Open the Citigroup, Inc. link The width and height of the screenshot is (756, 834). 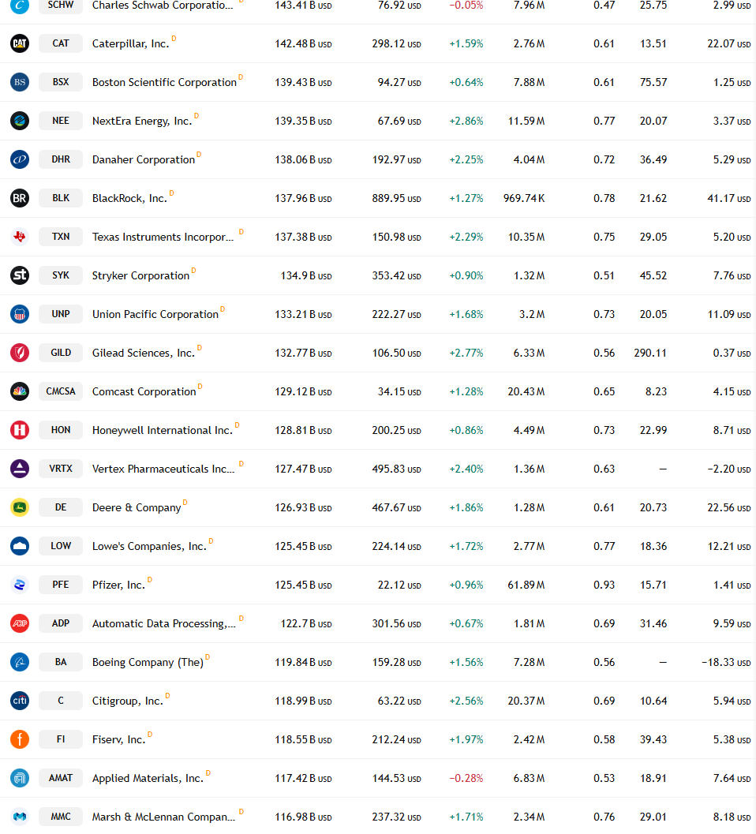point(128,701)
